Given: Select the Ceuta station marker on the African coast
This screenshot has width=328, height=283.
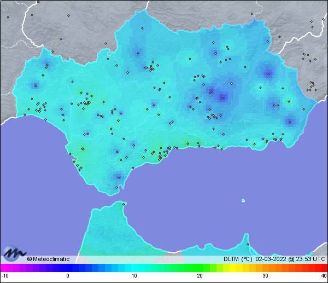Looking at the screenshot, I should coord(124,204).
